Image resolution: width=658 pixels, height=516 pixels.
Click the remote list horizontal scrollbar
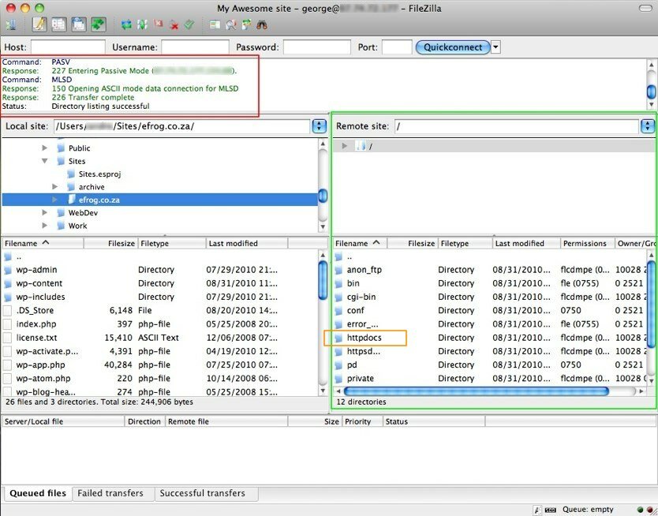click(x=476, y=391)
